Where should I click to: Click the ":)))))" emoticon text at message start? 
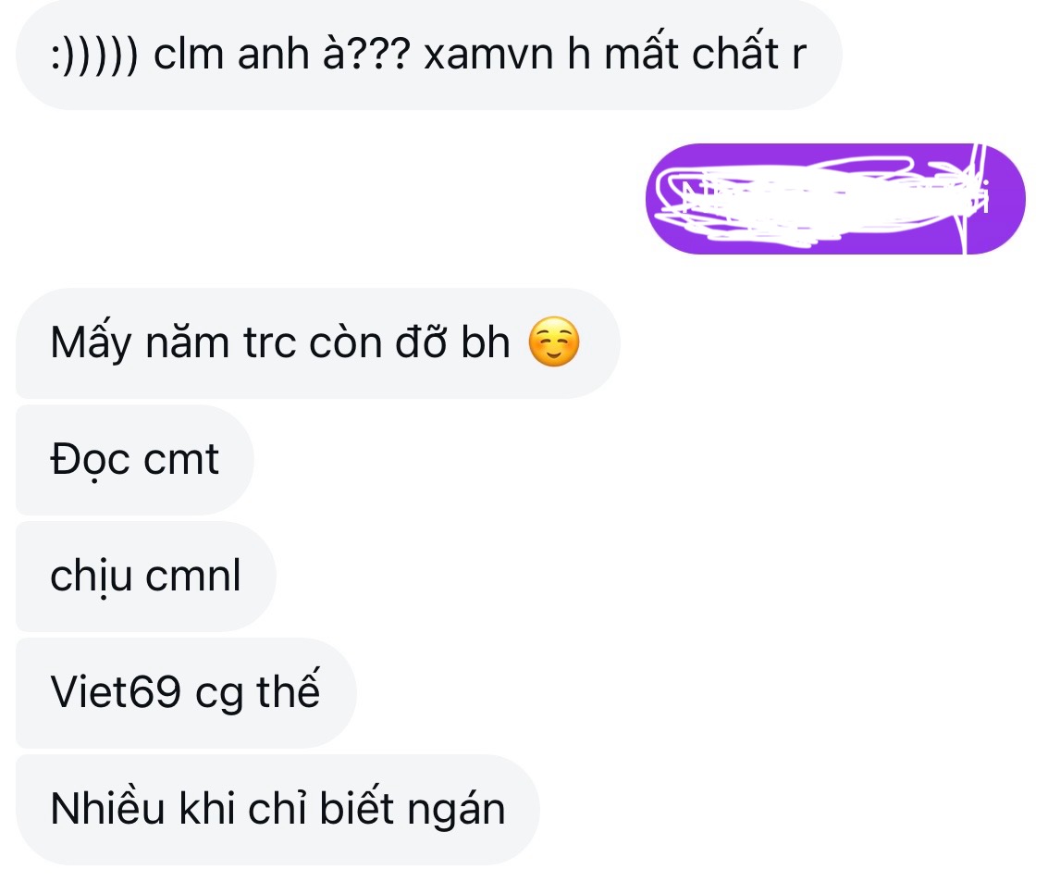(x=94, y=54)
